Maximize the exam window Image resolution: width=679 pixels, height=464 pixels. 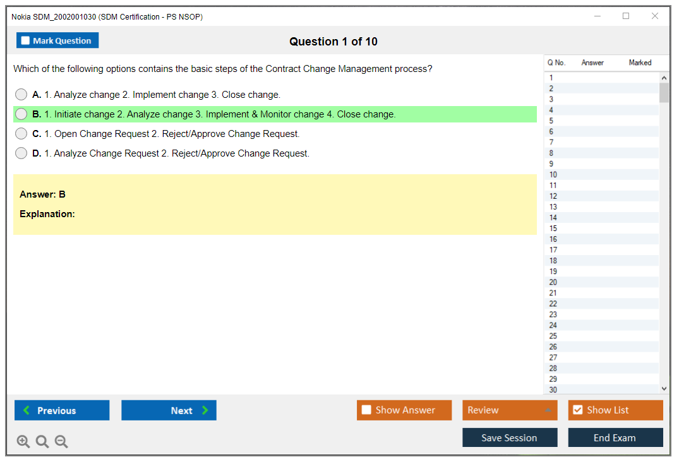(x=626, y=16)
